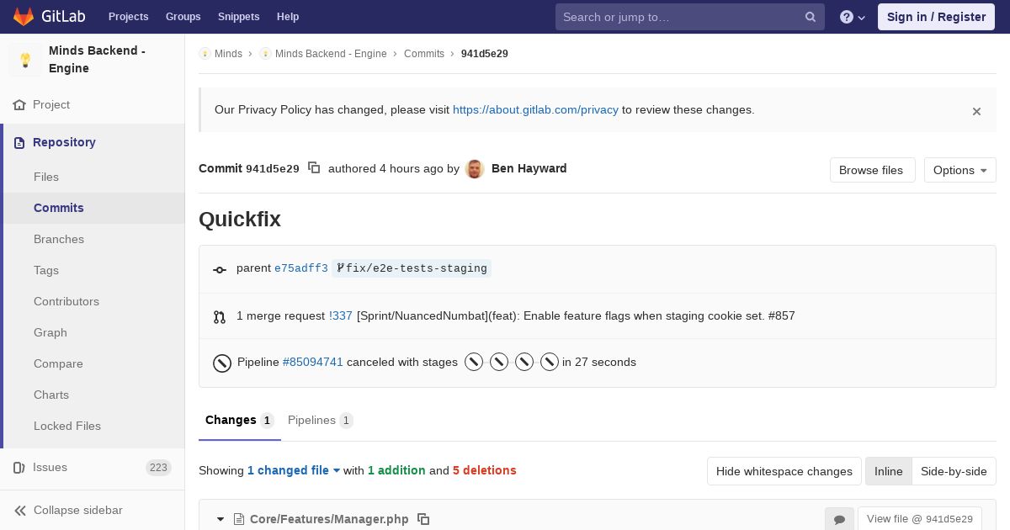Viewport: 1010px width, 530px height.
Task: Toggle comments for Manager.php file
Action: 839,519
